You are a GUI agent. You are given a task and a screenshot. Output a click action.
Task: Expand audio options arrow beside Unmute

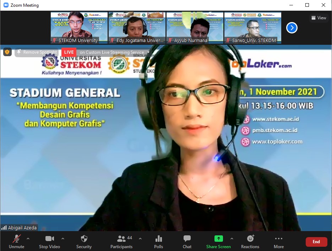coord(28,239)
